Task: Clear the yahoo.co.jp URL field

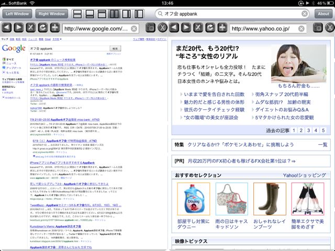Action: [301, 29]
